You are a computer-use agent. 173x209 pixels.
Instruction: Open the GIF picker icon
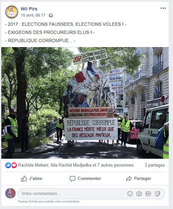[148, 194]
